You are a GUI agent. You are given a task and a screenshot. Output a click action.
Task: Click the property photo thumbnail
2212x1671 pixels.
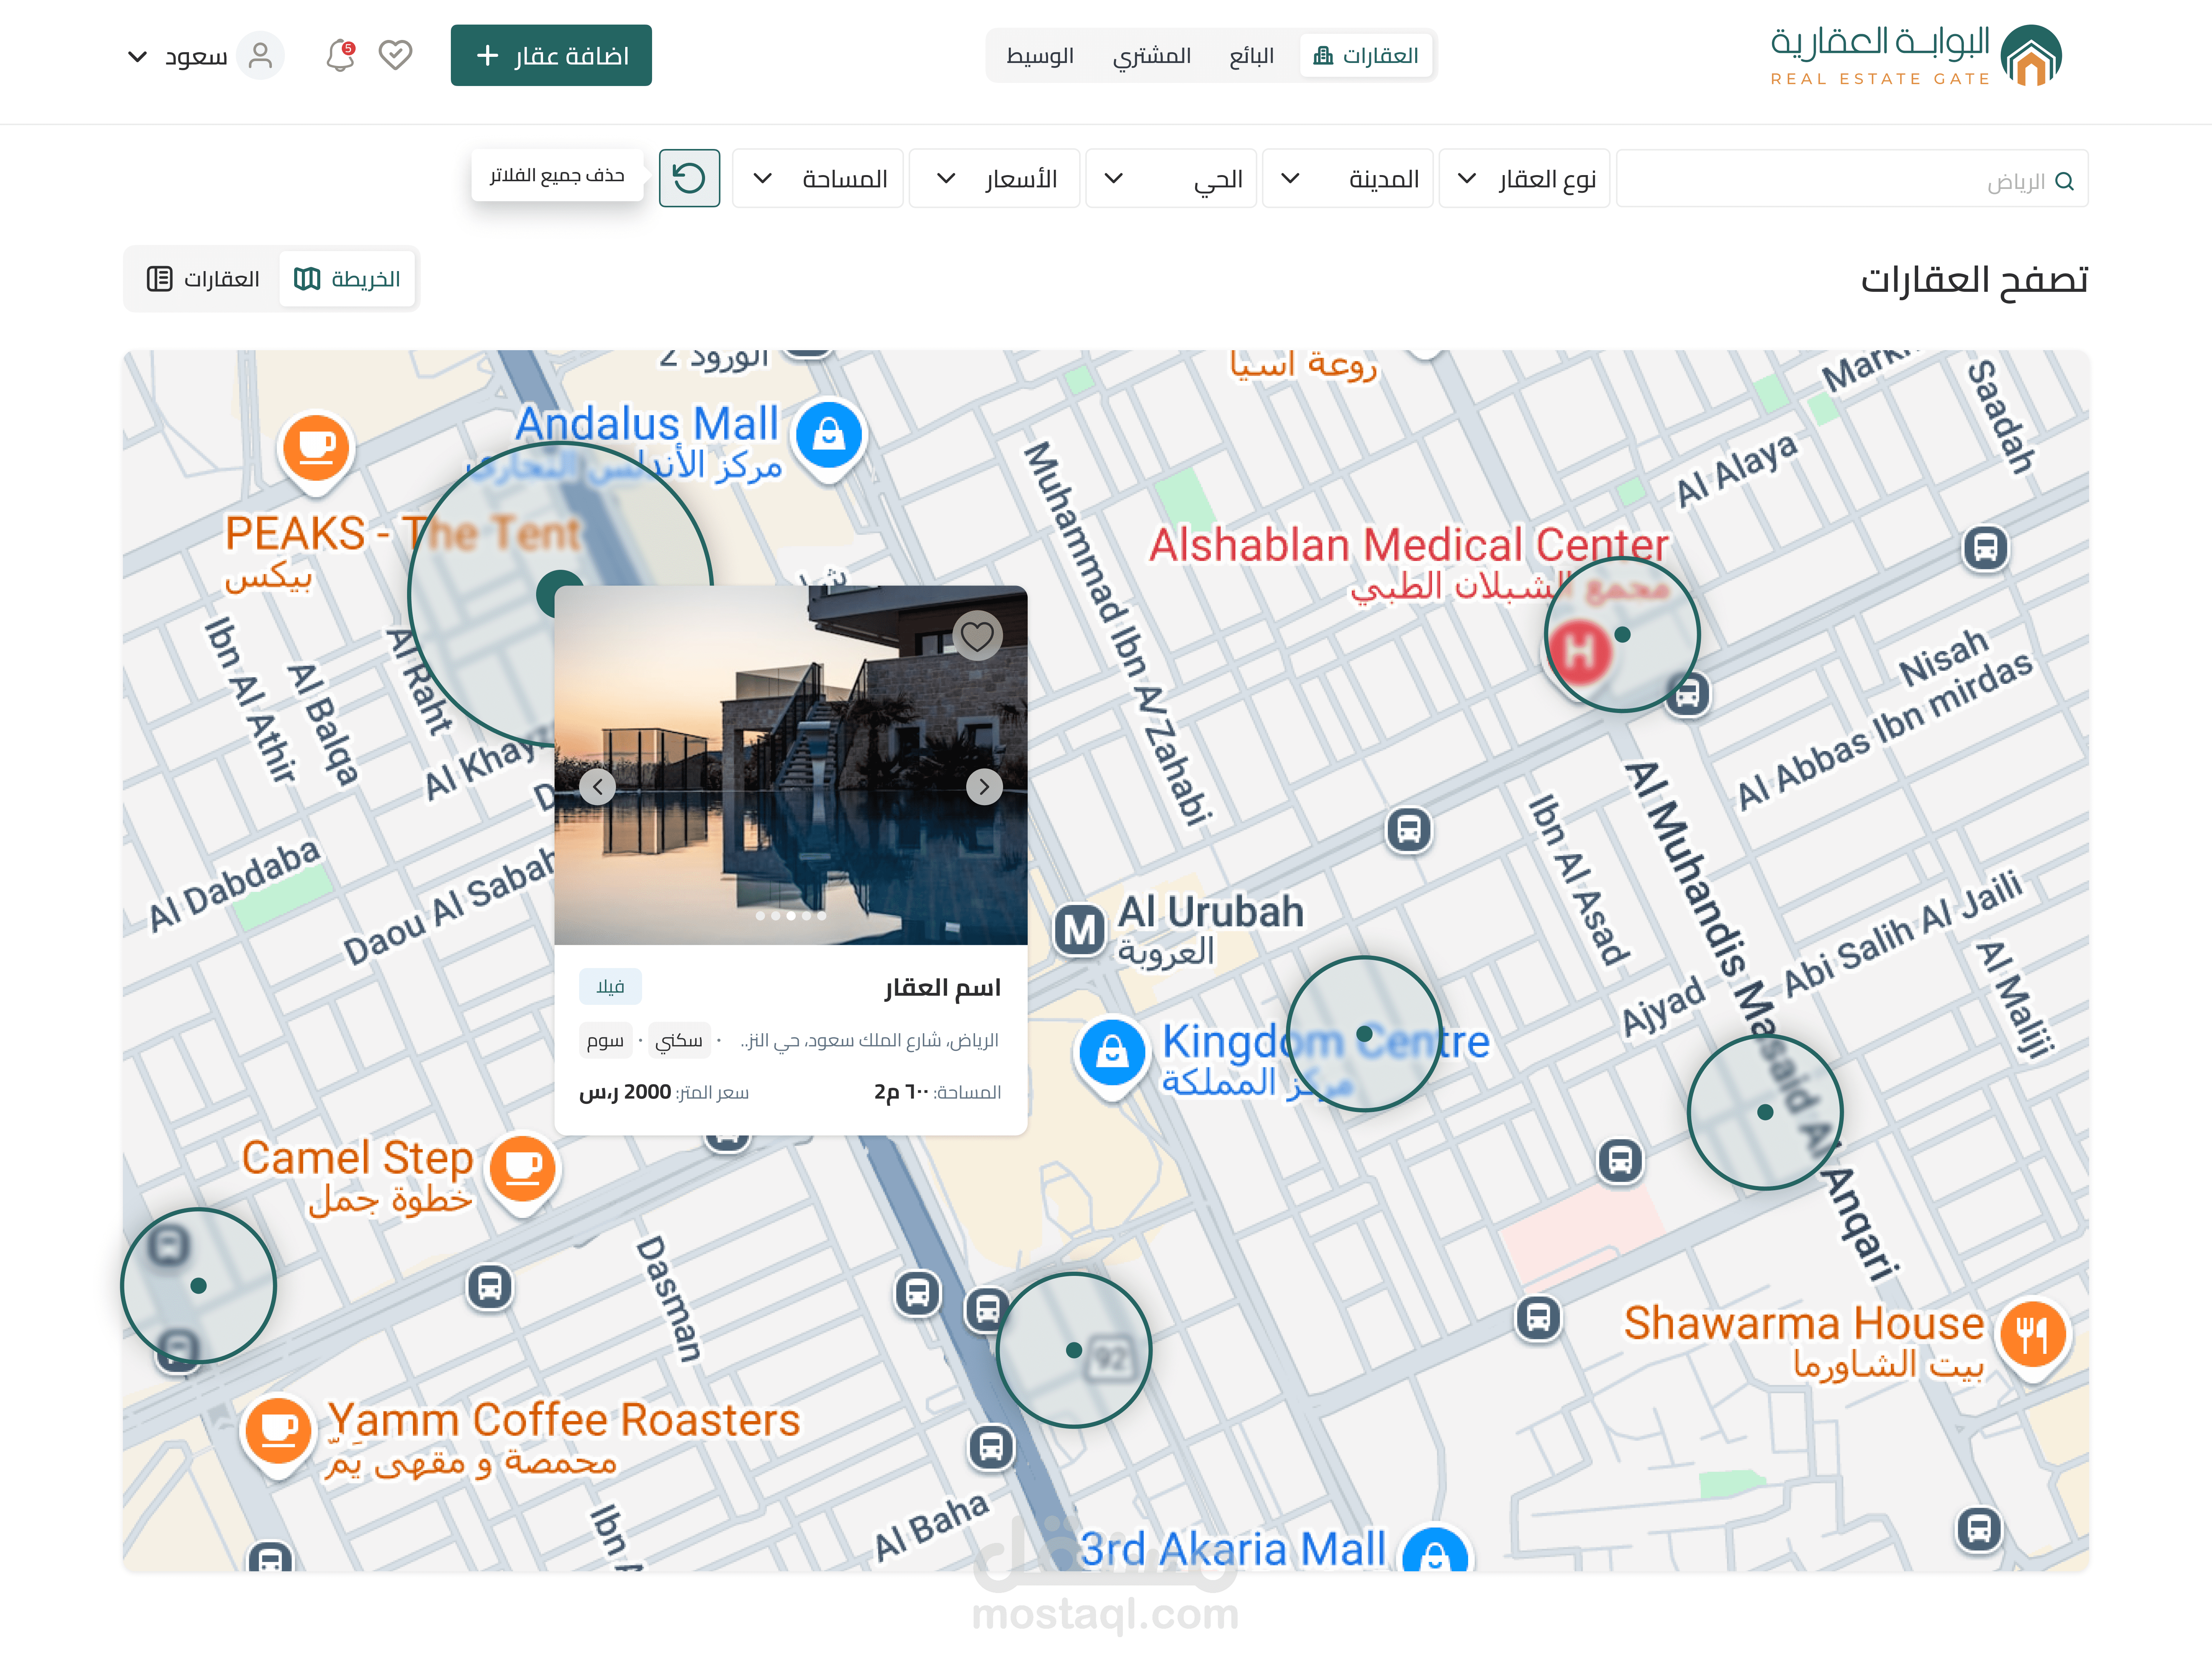[791, 765]
